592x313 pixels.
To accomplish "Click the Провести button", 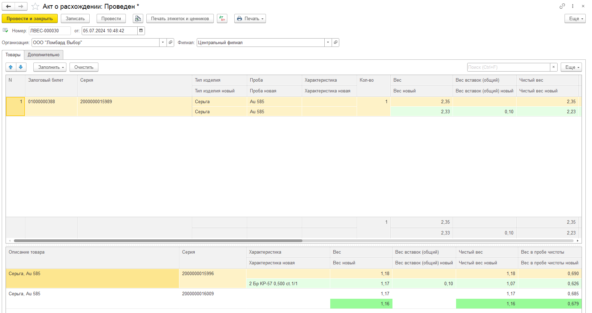I will point(111,19).
